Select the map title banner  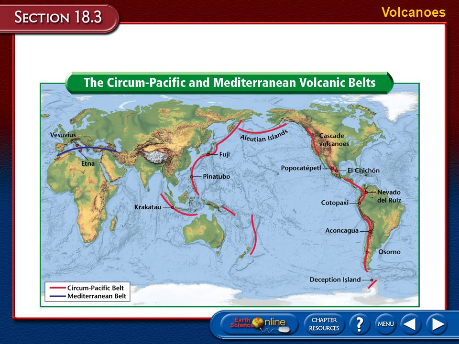click(229, 83)
